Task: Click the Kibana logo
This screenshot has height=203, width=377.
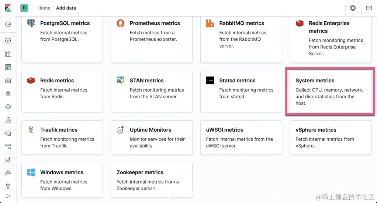Action: coord(8,8)
